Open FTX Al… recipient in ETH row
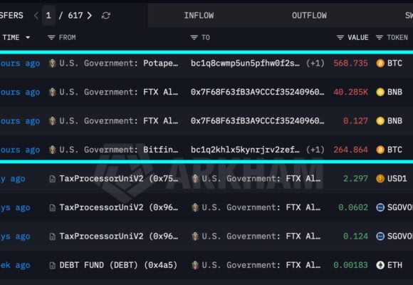This screenshot has width=413, height=285. pos(261,265)
